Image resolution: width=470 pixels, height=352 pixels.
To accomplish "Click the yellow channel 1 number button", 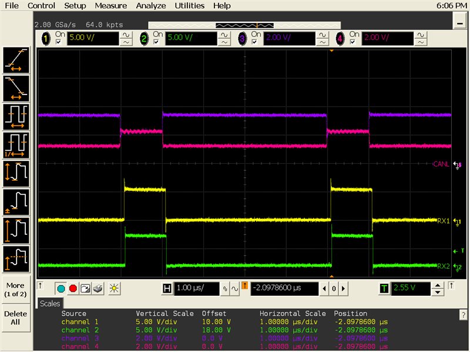I will coord(46,39).
